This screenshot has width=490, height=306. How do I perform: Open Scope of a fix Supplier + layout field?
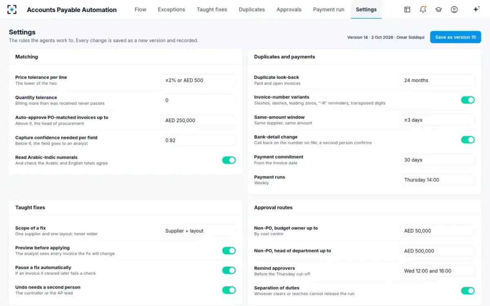coord(198,231)
